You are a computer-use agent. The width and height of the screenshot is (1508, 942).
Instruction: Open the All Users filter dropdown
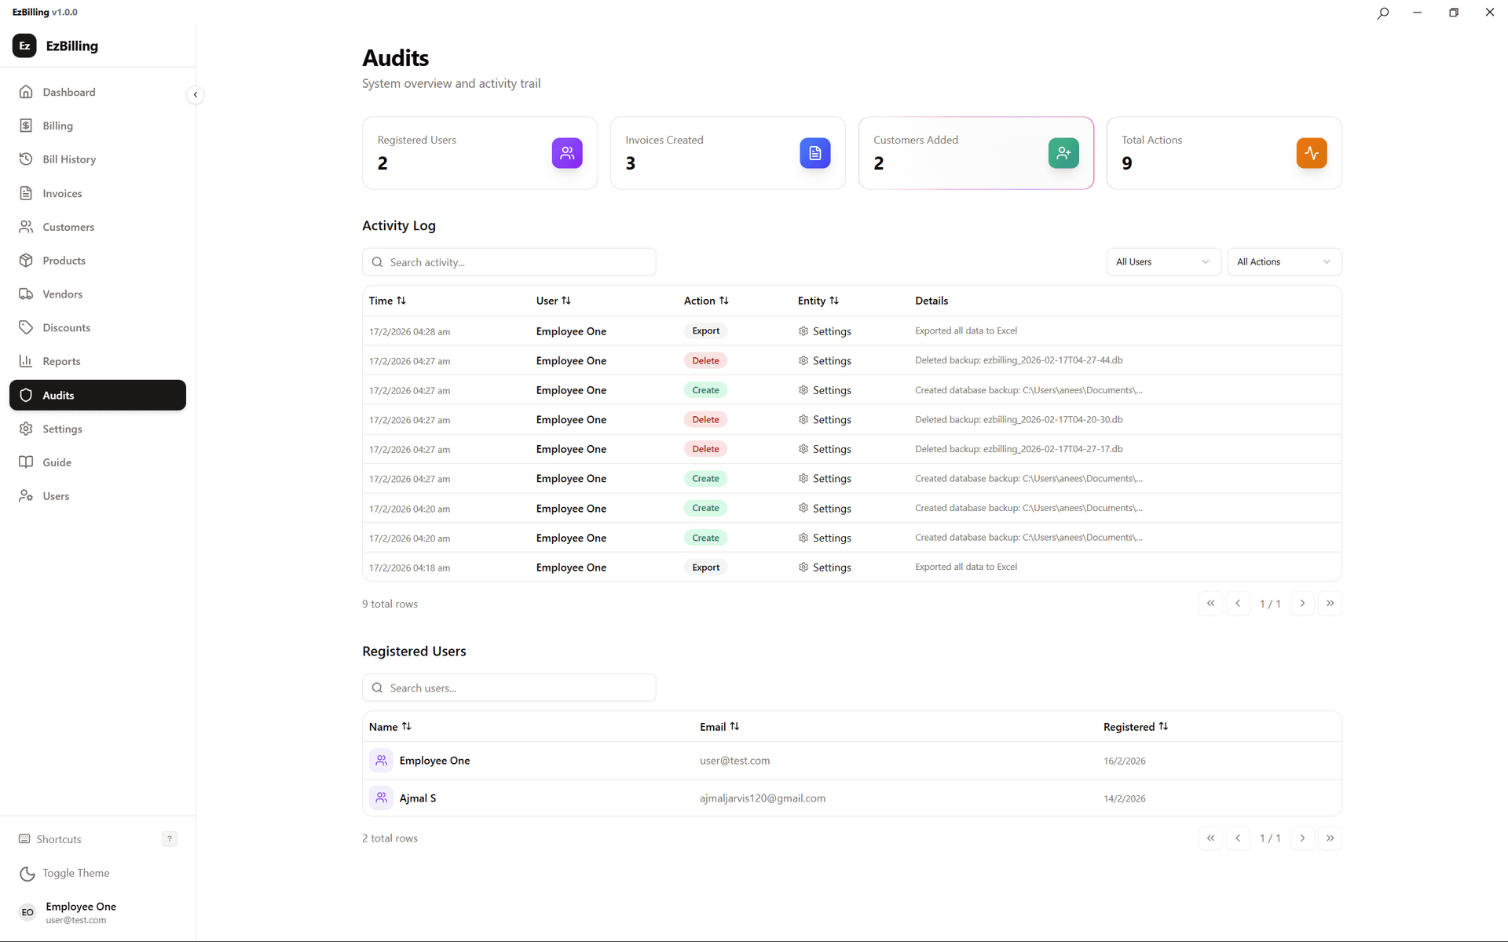(1162, 261)
